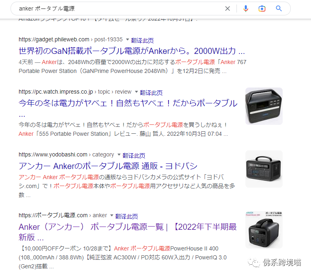Open the 今年の冬は電力がヤベェ result title
Viewport: 311px width, 276px height.
coord(128,103)
